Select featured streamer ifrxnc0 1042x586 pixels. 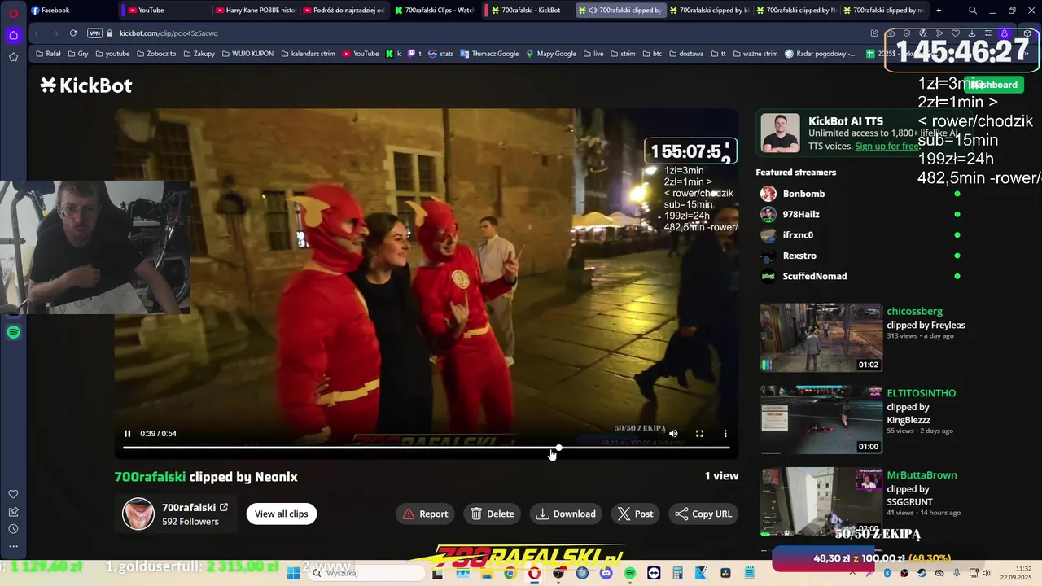pyautogui.click(x=798, y=234)
